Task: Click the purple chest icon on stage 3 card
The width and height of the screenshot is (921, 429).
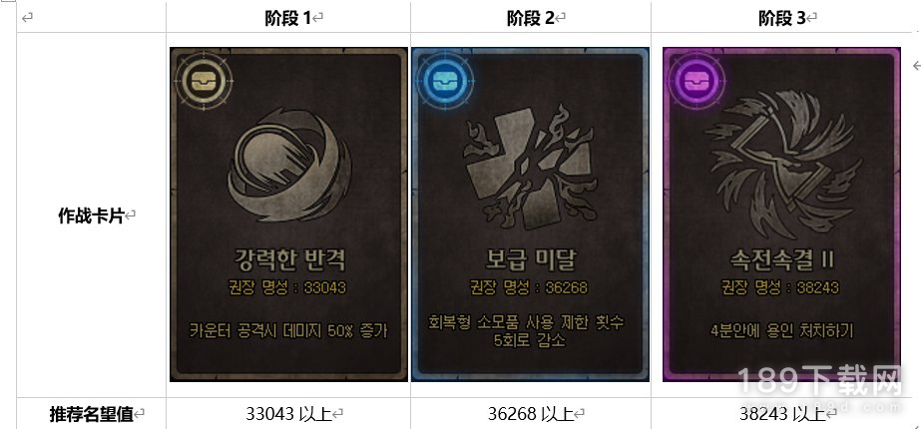Action: point(696,82)
